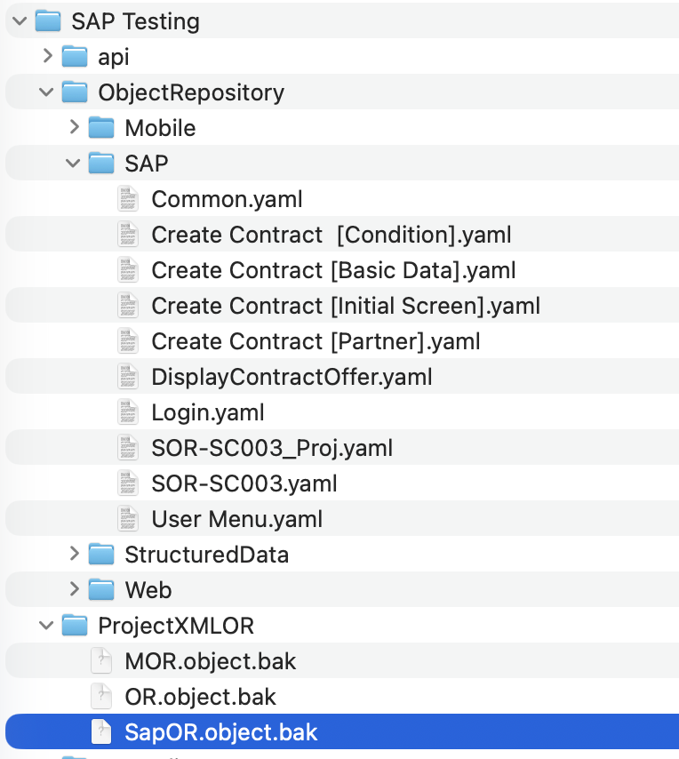The height and width of the screenshot is (759, 679).
Task: Select the DisplayContractOffer.yaml file name
Action: tap(292, 378)
